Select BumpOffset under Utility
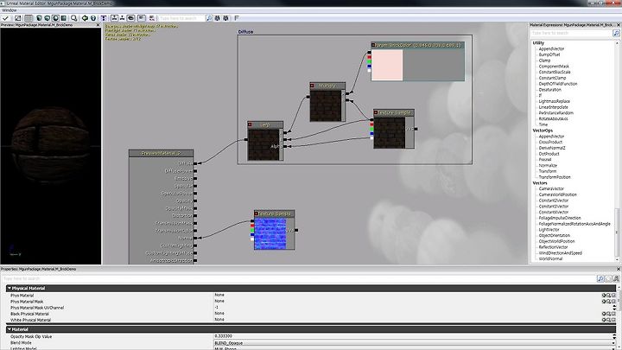622x350 pixels. tap(549, 54)
